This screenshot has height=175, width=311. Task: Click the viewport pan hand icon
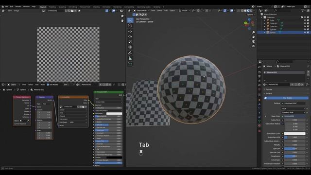[x=253, y=37]
